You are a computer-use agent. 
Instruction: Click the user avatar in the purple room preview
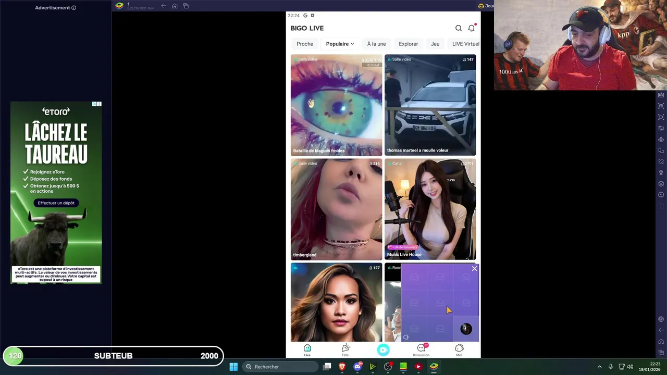point(466,329)
